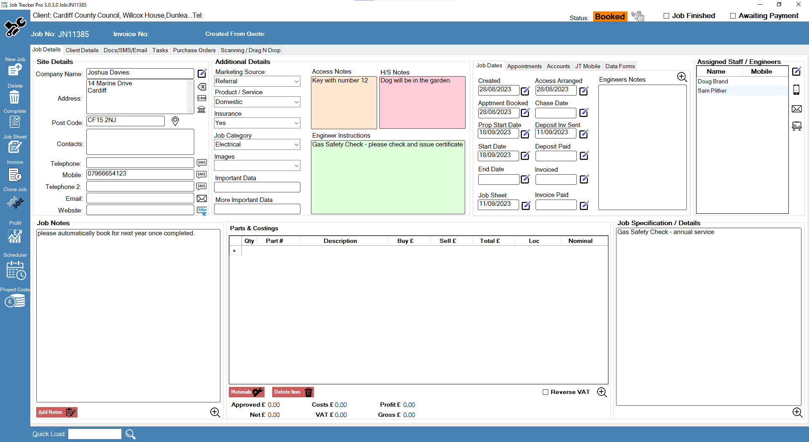This screenshot has width=809, height=442.
Task: Click the Booked status label
Action: pyautogui.click(x=610, y=16)
